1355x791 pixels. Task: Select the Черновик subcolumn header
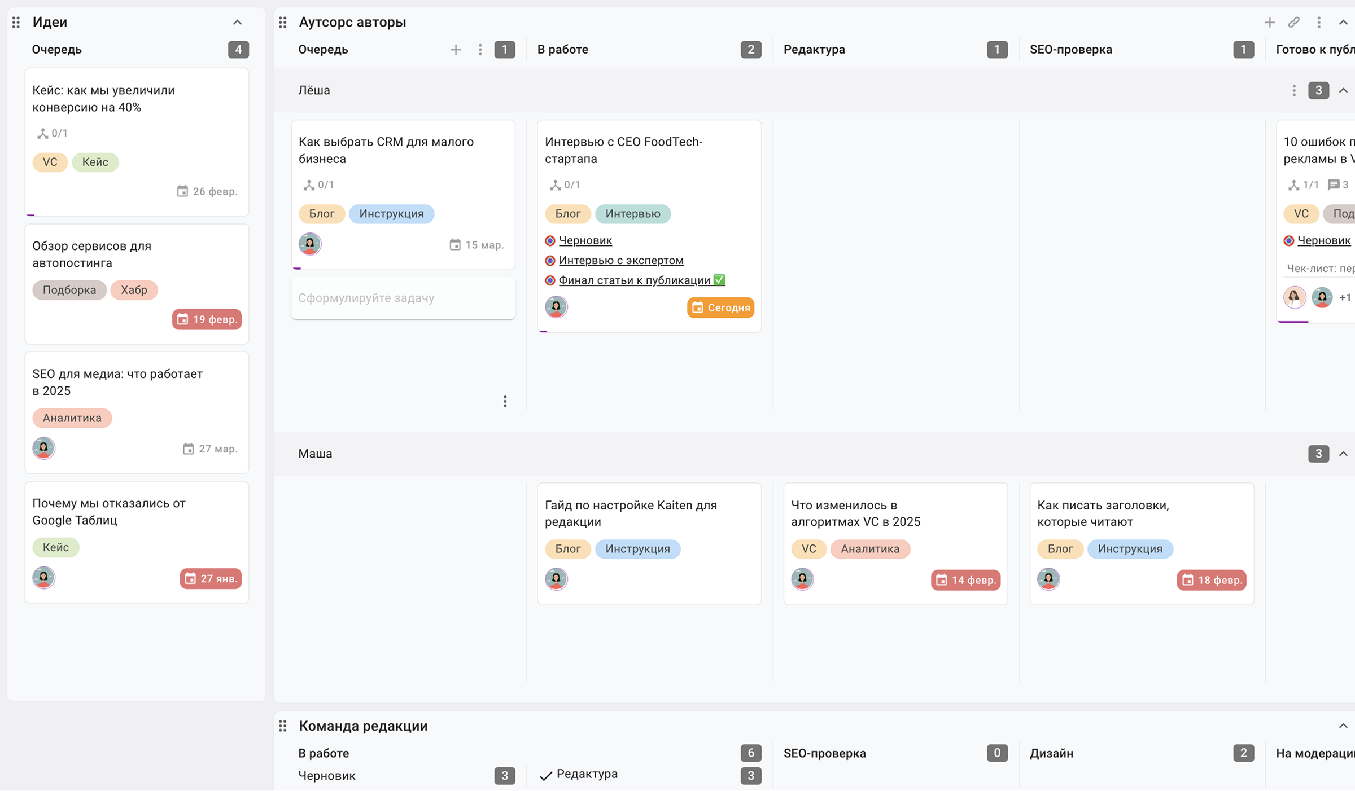point(327,775)
